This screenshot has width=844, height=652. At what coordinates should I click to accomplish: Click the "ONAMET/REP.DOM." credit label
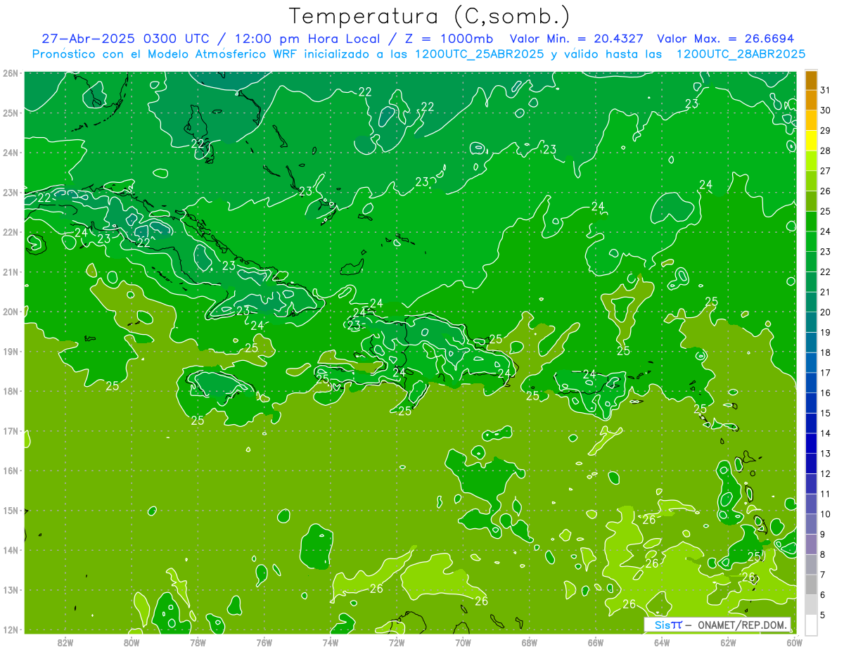click(742, 625)
